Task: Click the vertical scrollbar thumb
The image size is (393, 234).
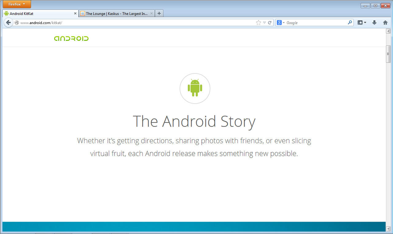Action: [x=388, y=54]
